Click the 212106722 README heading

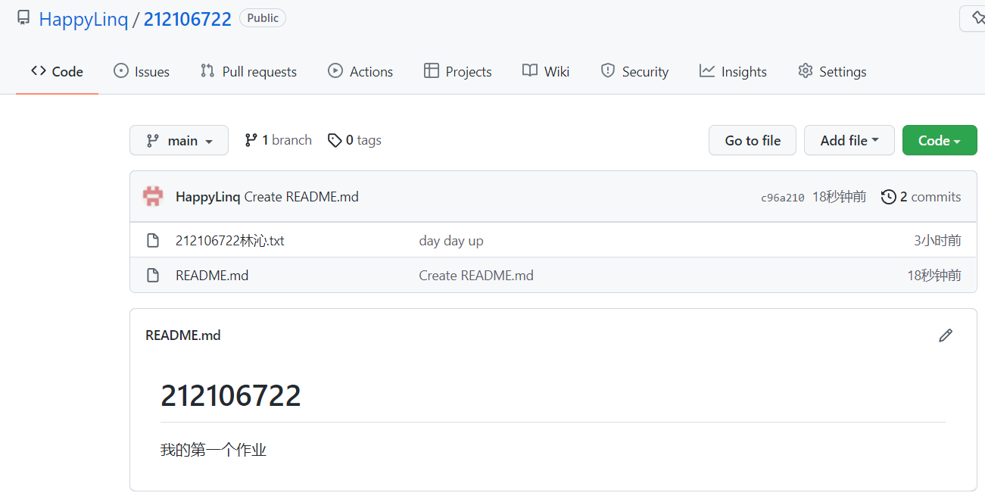[231, 396]
